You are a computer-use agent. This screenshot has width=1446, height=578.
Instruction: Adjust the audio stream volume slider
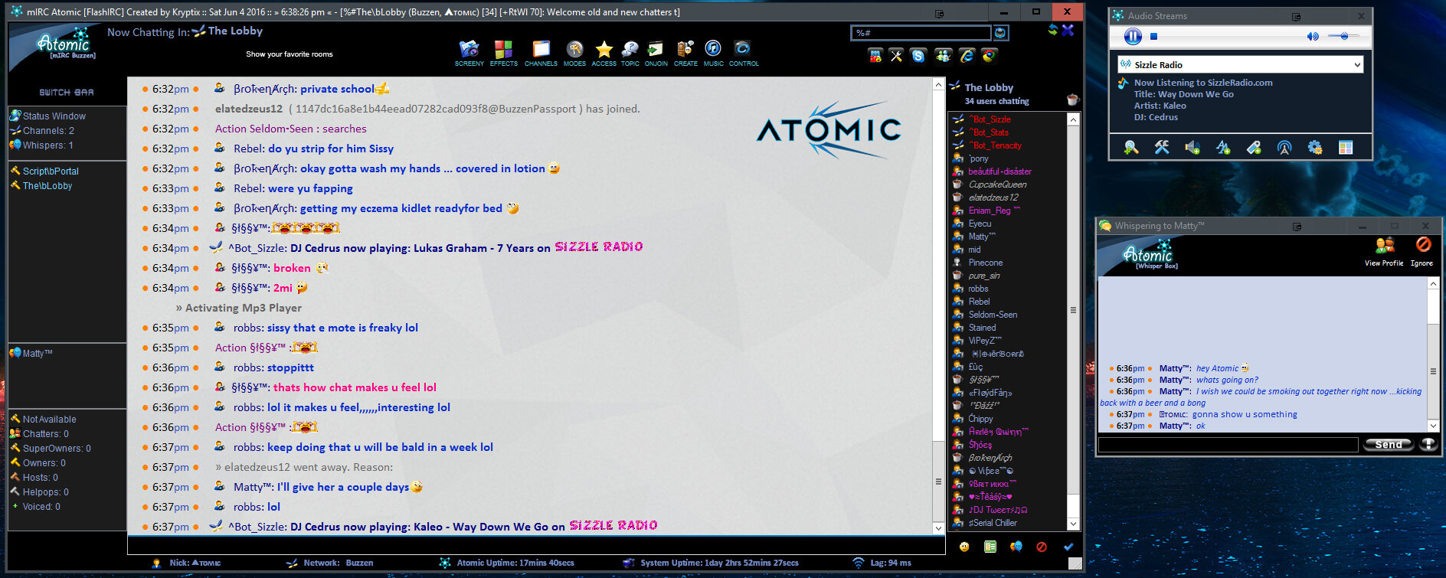(1344, 36)
